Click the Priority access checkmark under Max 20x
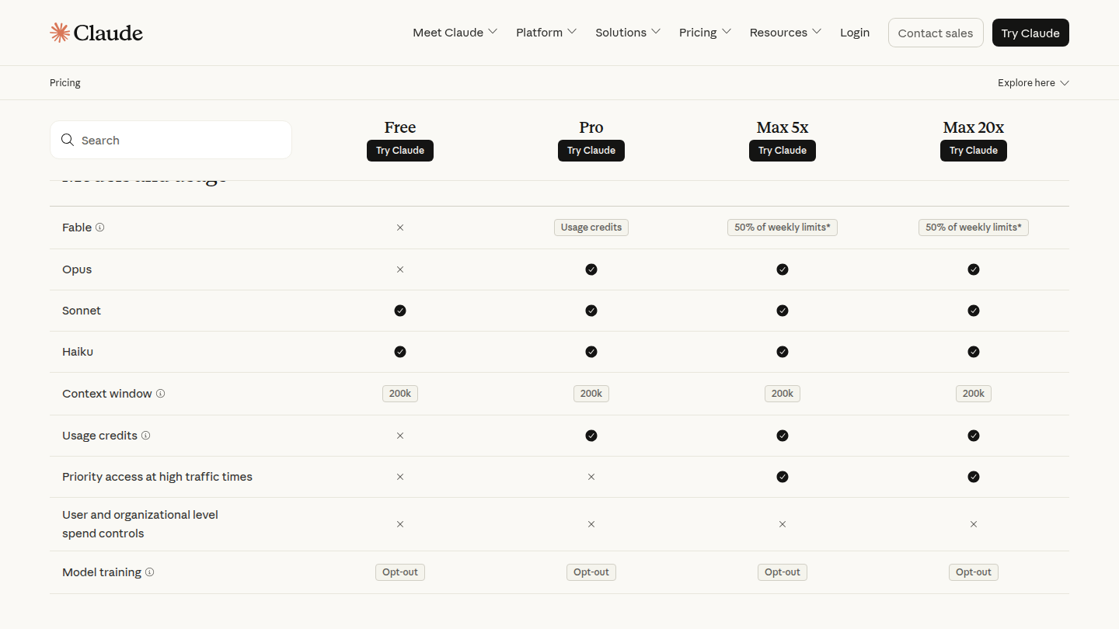The height and width of the screenshot is (629, 1119). (x=974, y=477)
